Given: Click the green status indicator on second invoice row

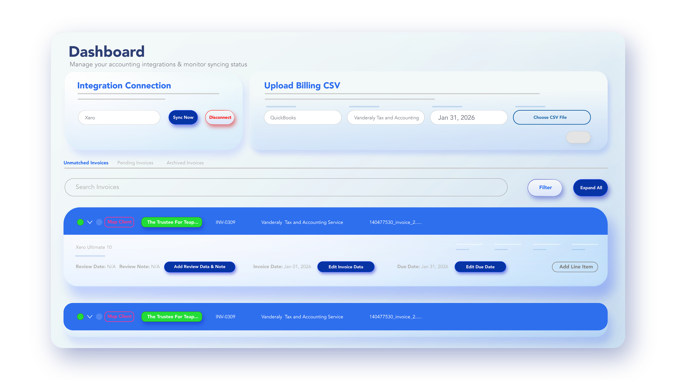Looking at the screenshot, I should (x=80, y=316).
